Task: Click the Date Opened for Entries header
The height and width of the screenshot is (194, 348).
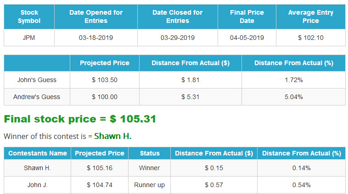Action: point(96,17)
